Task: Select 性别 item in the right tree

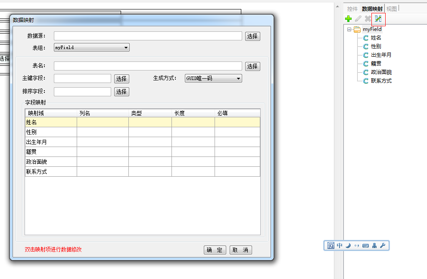Action: (376, 46)
